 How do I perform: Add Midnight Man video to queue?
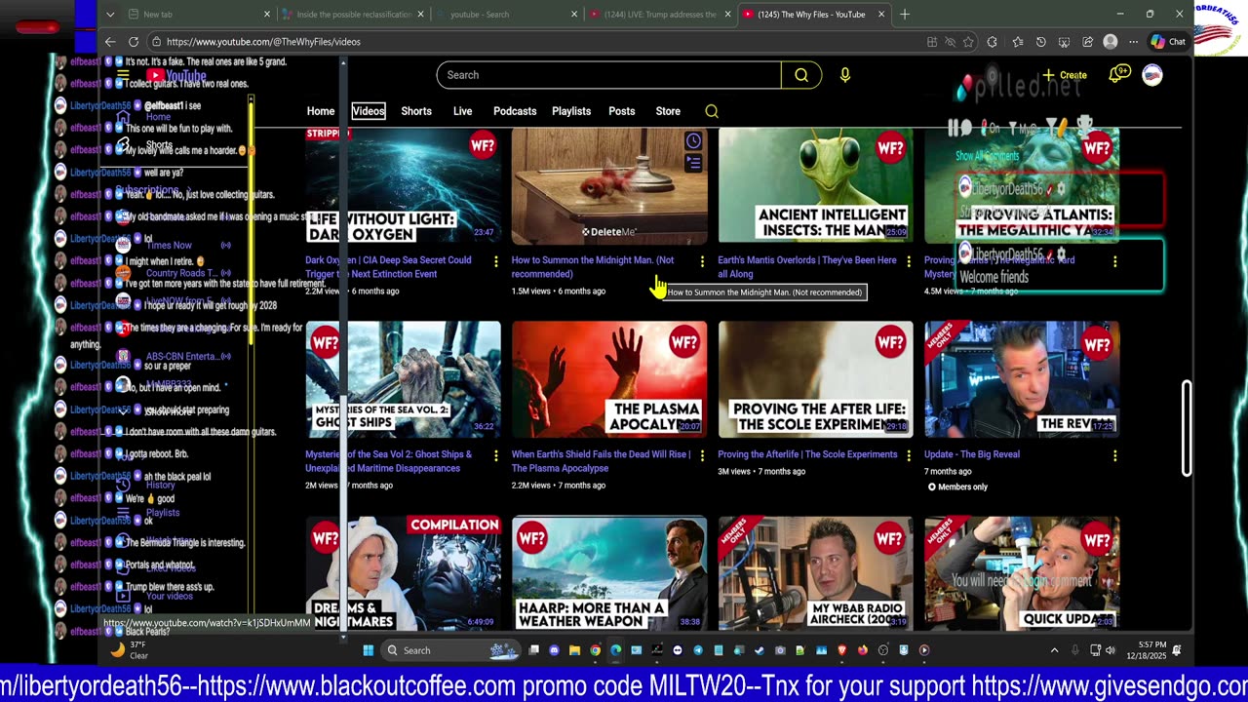point(693,164)
